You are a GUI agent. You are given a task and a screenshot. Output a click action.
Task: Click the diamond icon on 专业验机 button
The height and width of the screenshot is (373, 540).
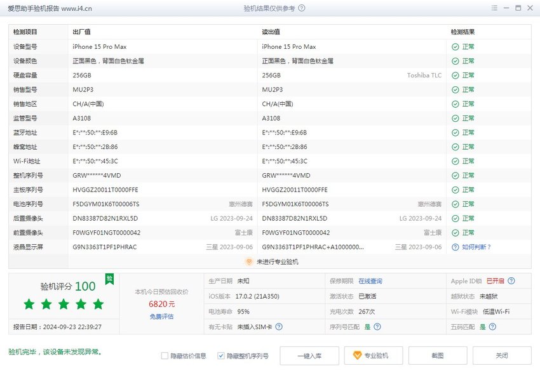point(358,355)
